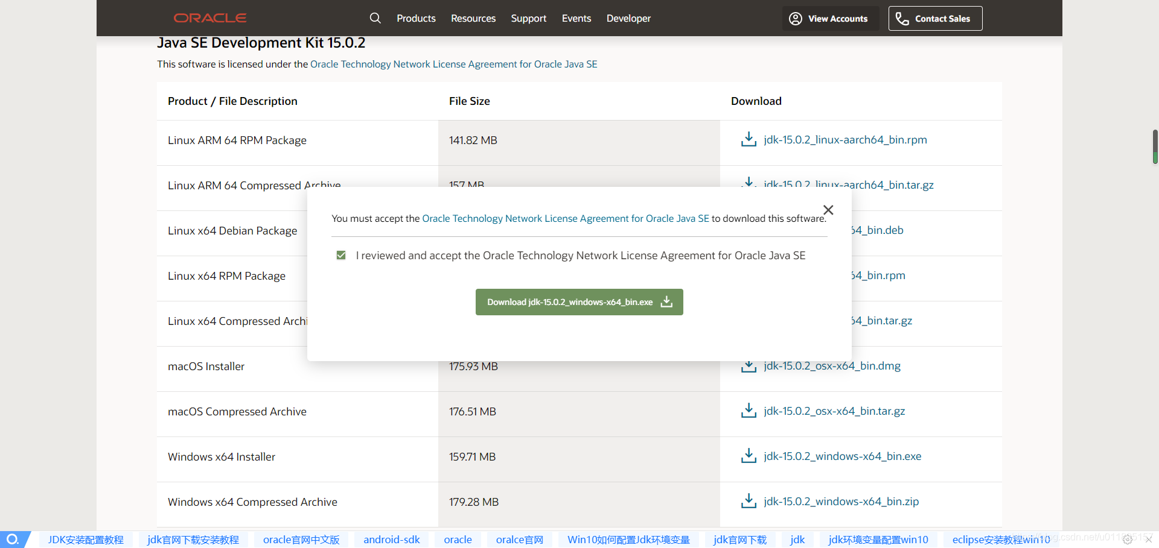Screen dimensions: 1159x548
Task: Close the license agreement dialog
Action: pos(828,210)
